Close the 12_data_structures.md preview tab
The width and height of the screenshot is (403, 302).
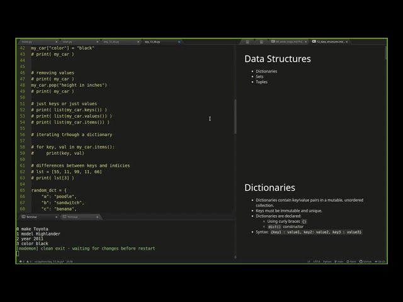pyautogui.click(x=347, y=42)
